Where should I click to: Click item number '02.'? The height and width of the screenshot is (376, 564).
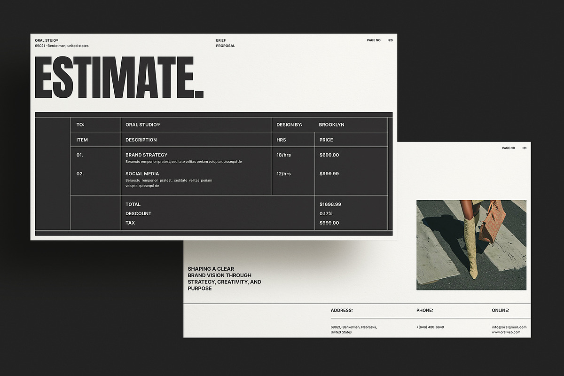(x=80, y=174)
